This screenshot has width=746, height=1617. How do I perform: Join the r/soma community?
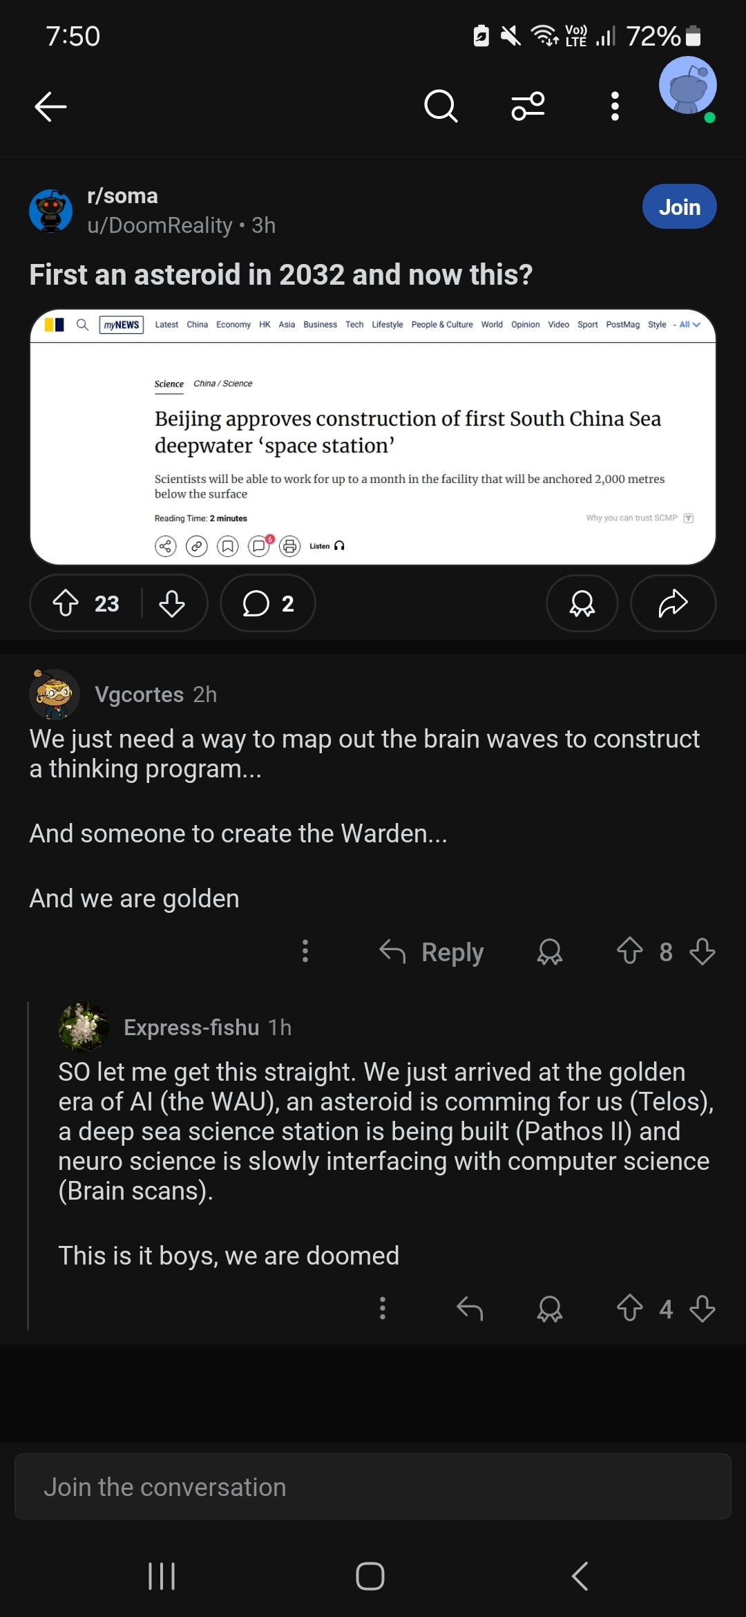click(x=680, y=207)
